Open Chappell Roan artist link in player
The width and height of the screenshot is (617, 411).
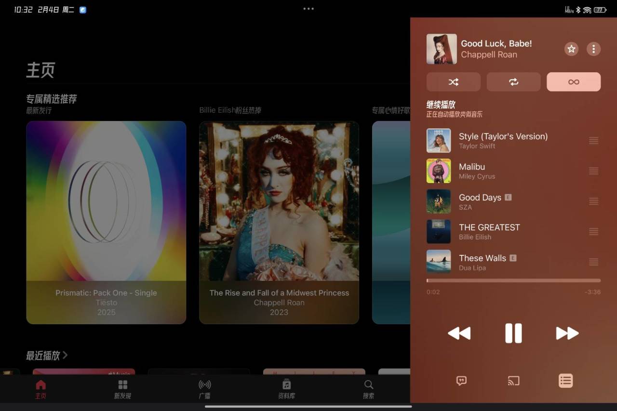[489, 54]
